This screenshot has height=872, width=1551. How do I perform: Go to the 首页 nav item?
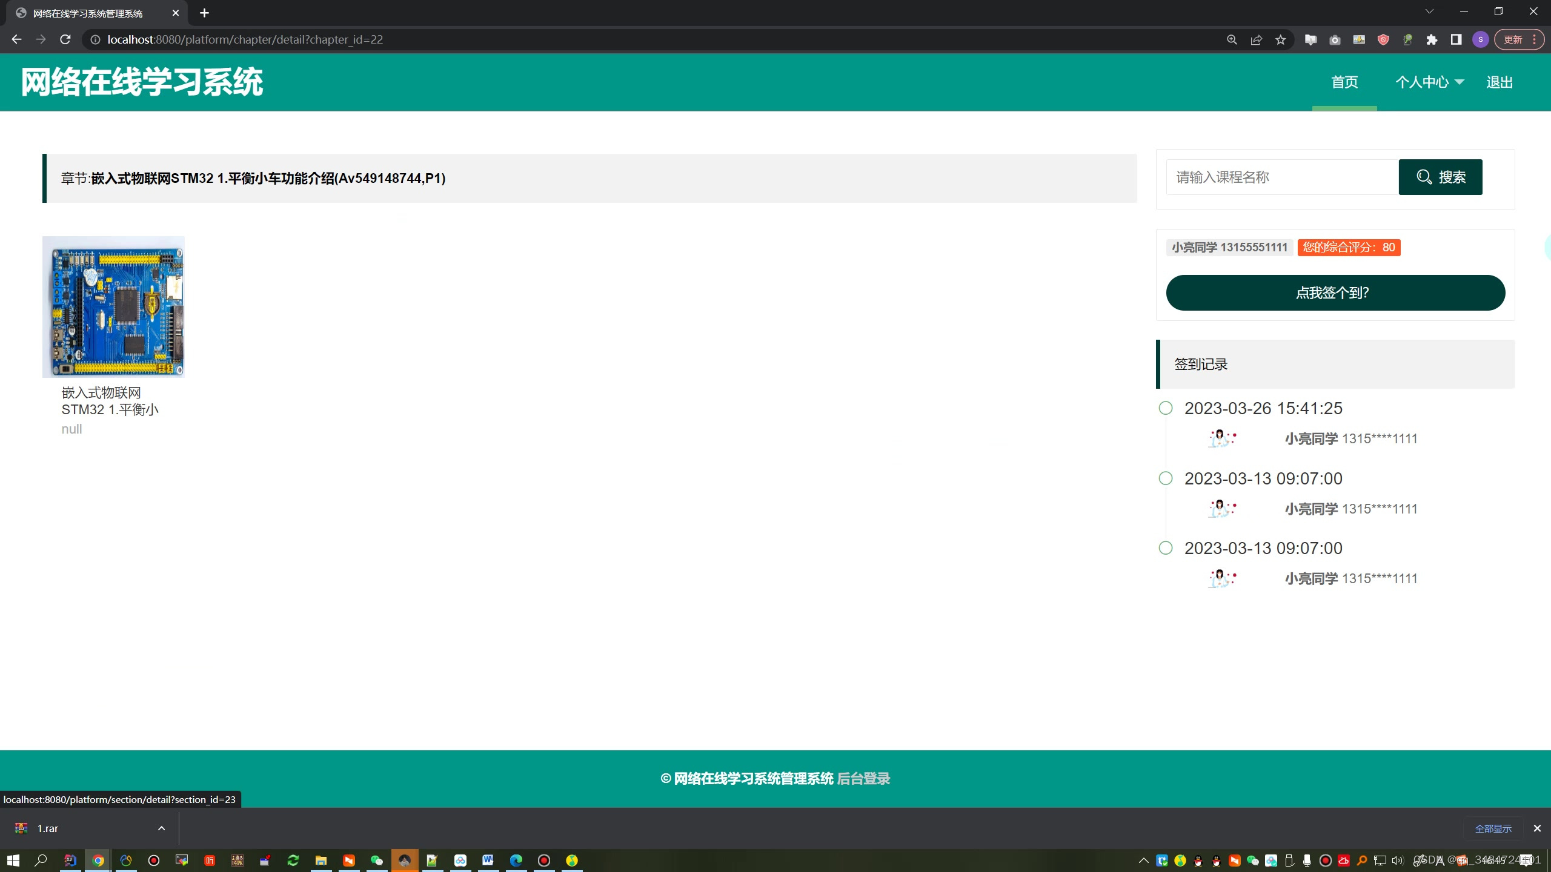pyautogui.click(x=1344, y=82)
